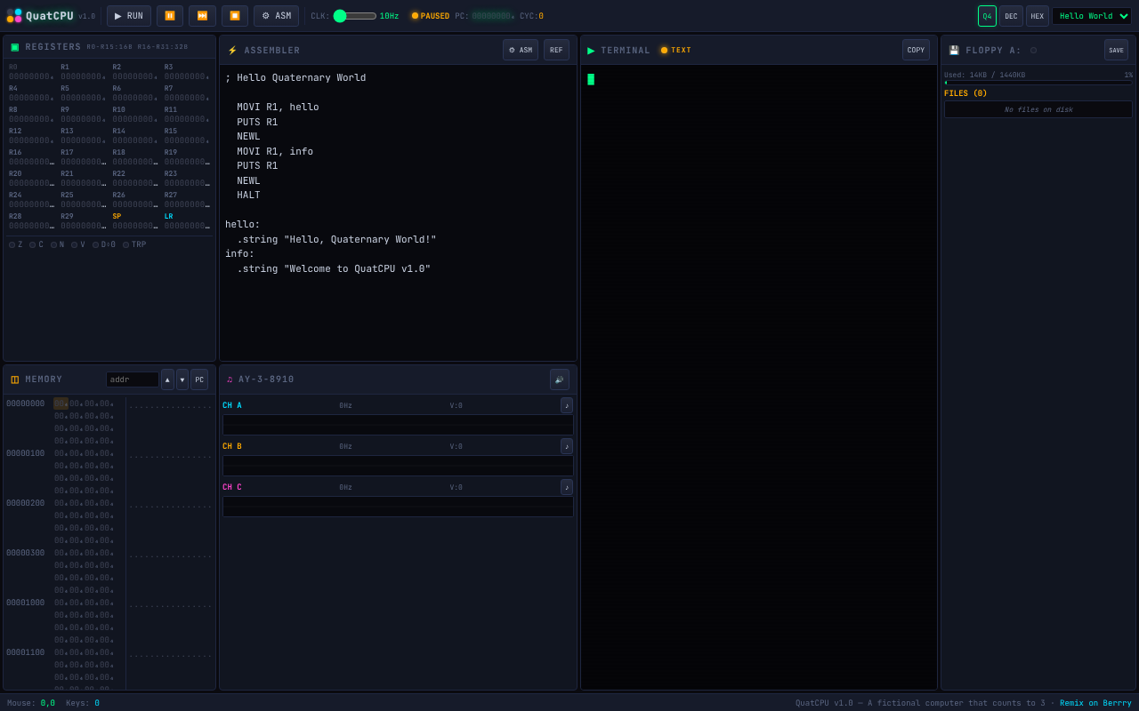Click the 'MOVI R1, hello' code line

(278, 108)
